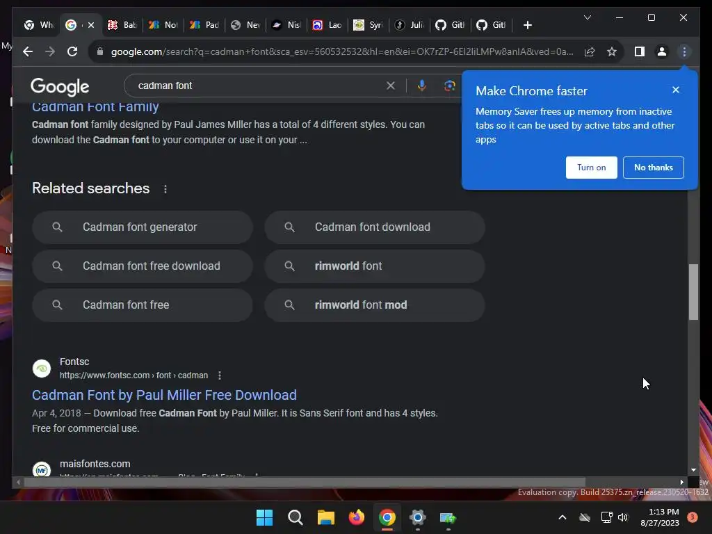Open Chrome three-dot menu

(x=684, y=51)
